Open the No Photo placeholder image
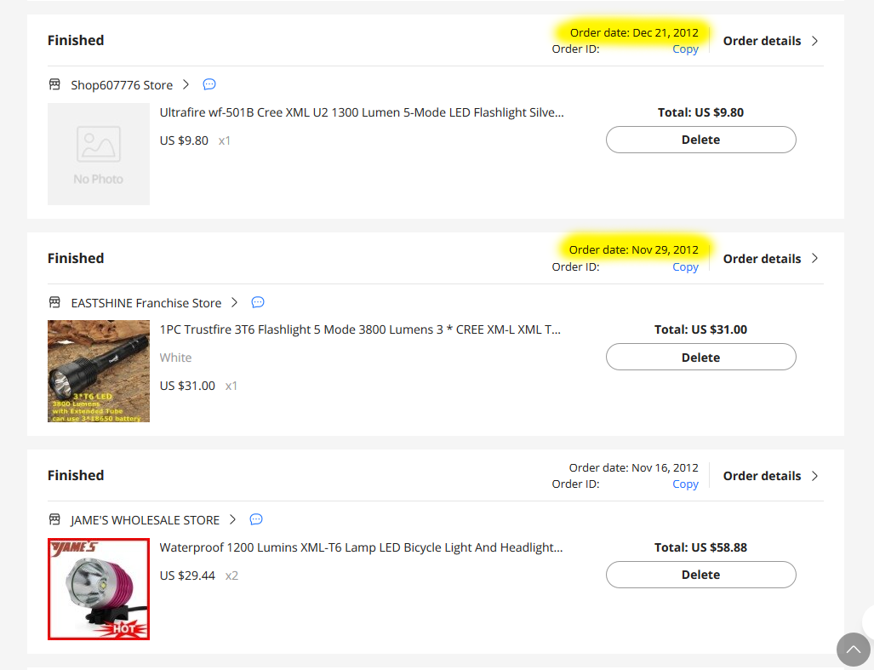The height and width of the screenshot is (670, 874). point(99,154)
